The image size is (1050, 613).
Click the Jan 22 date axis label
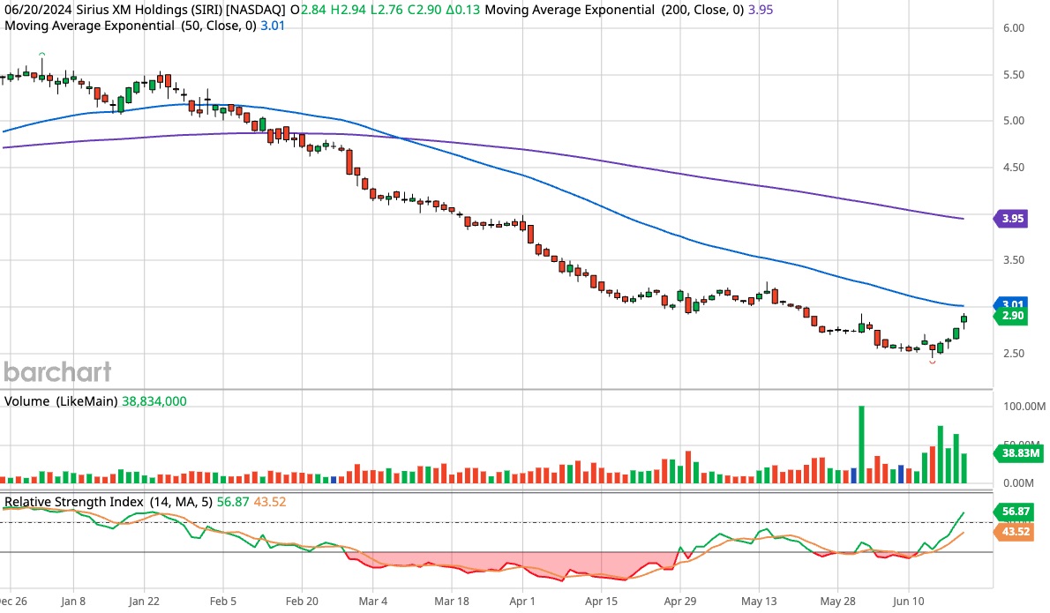(x=144, y=601)
